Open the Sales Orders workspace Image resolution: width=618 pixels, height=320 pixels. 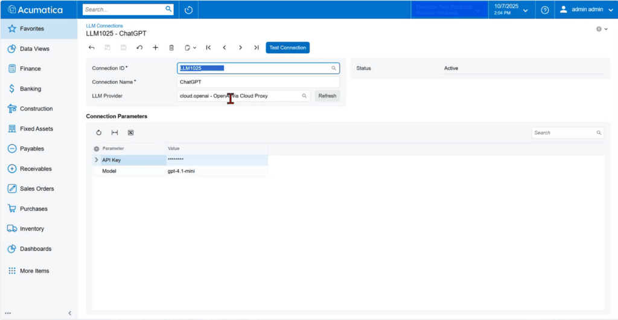[x=36, y=189]
